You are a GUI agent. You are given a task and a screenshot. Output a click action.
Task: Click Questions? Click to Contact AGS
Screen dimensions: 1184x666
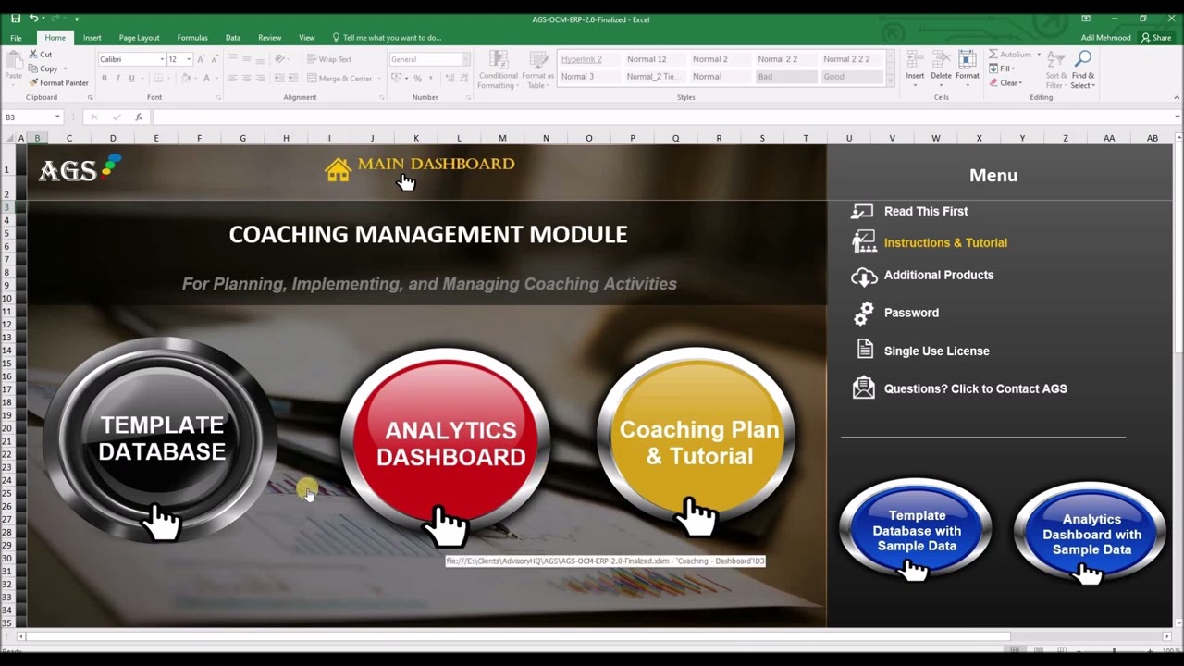(976, 388)
